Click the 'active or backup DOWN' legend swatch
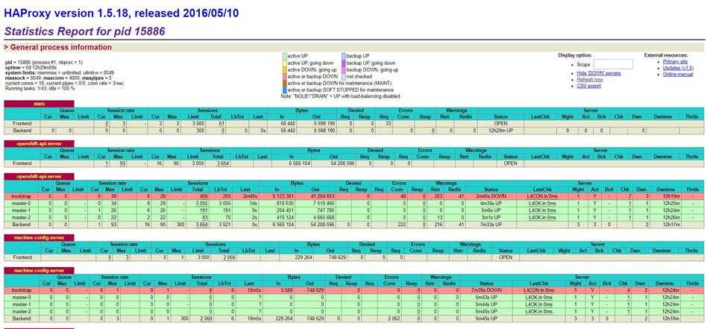Screen dimensions: 707x329 click(284, 76)
